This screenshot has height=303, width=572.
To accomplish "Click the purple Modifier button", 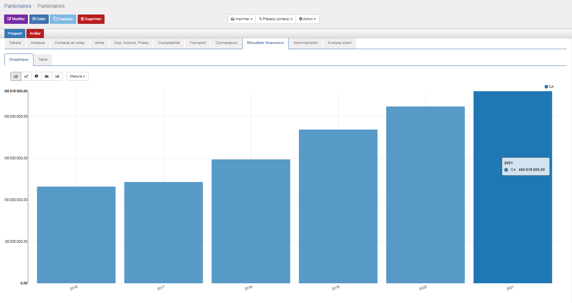I will pyautogui.click(x=16, y=19).
